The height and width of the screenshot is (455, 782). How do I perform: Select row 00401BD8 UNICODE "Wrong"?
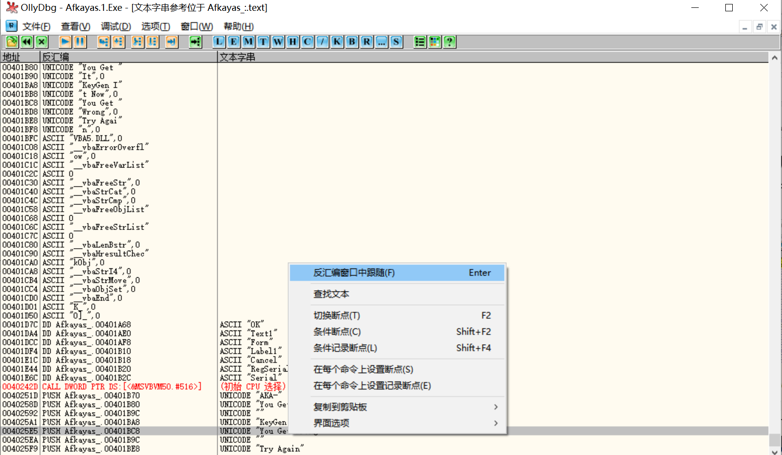click(384, 112)
